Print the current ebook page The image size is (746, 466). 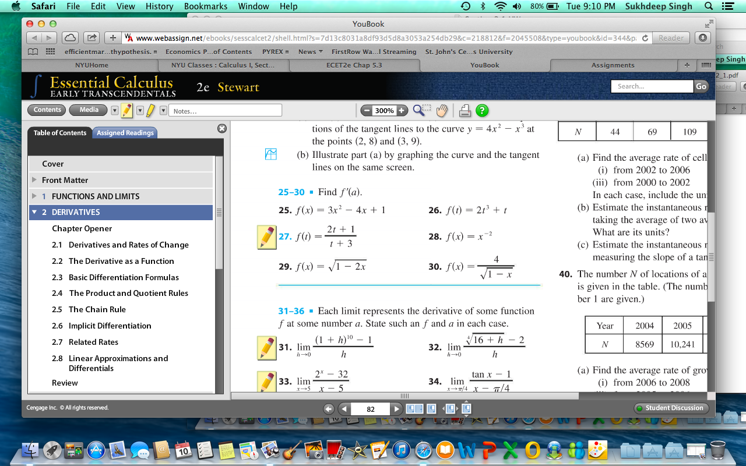[x=465, y=110]
